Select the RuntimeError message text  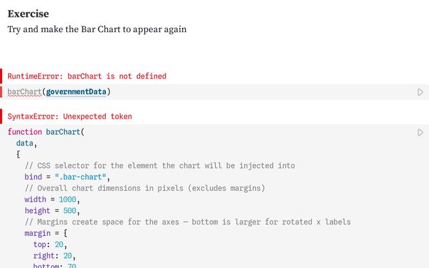[x=86, y=76]
